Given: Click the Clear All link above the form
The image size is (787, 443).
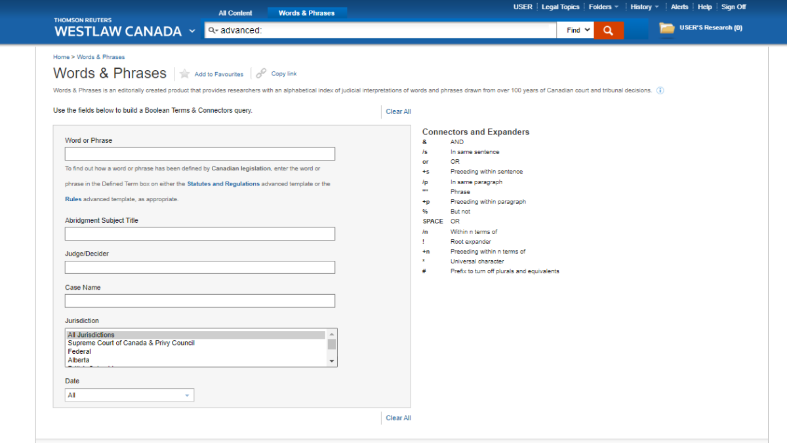Looking at the screenshot, I should click(x=397, y=111).
